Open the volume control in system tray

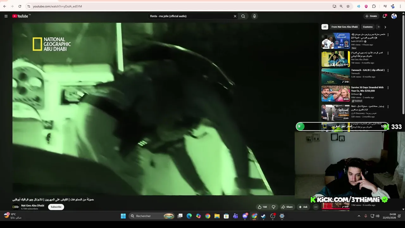click(377, 216)
